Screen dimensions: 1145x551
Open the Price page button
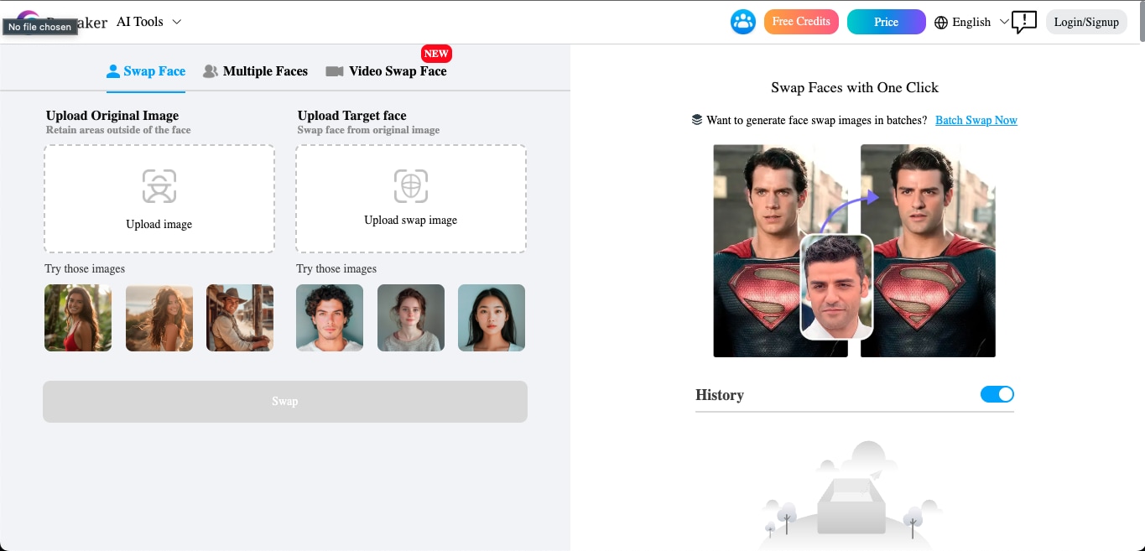pos(887,22)
